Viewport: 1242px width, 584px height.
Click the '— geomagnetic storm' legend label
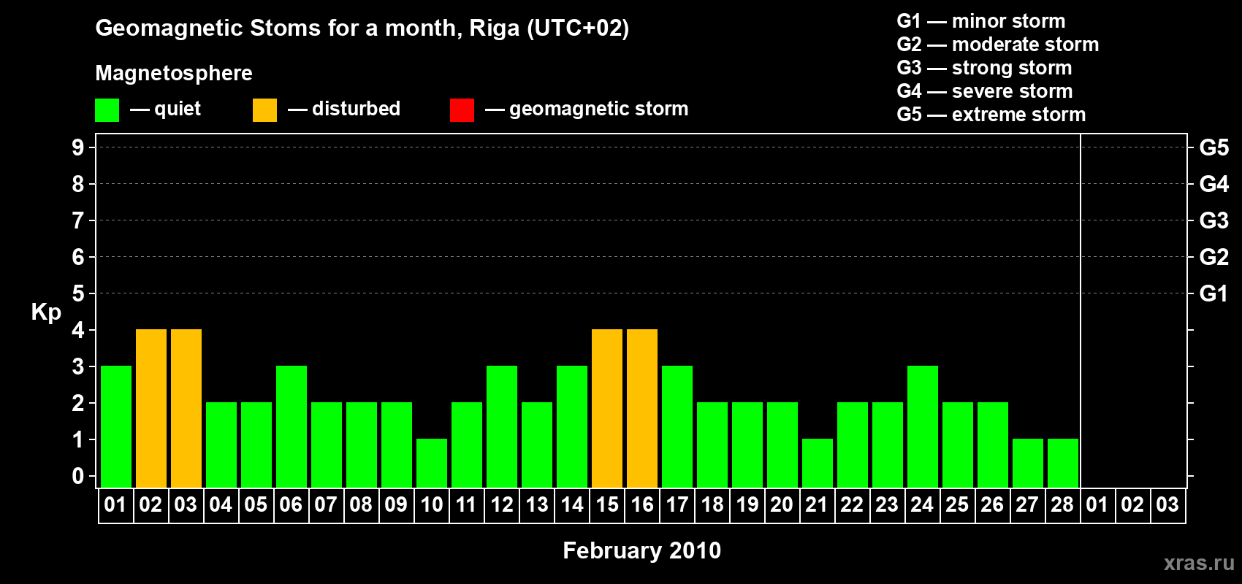587,109
